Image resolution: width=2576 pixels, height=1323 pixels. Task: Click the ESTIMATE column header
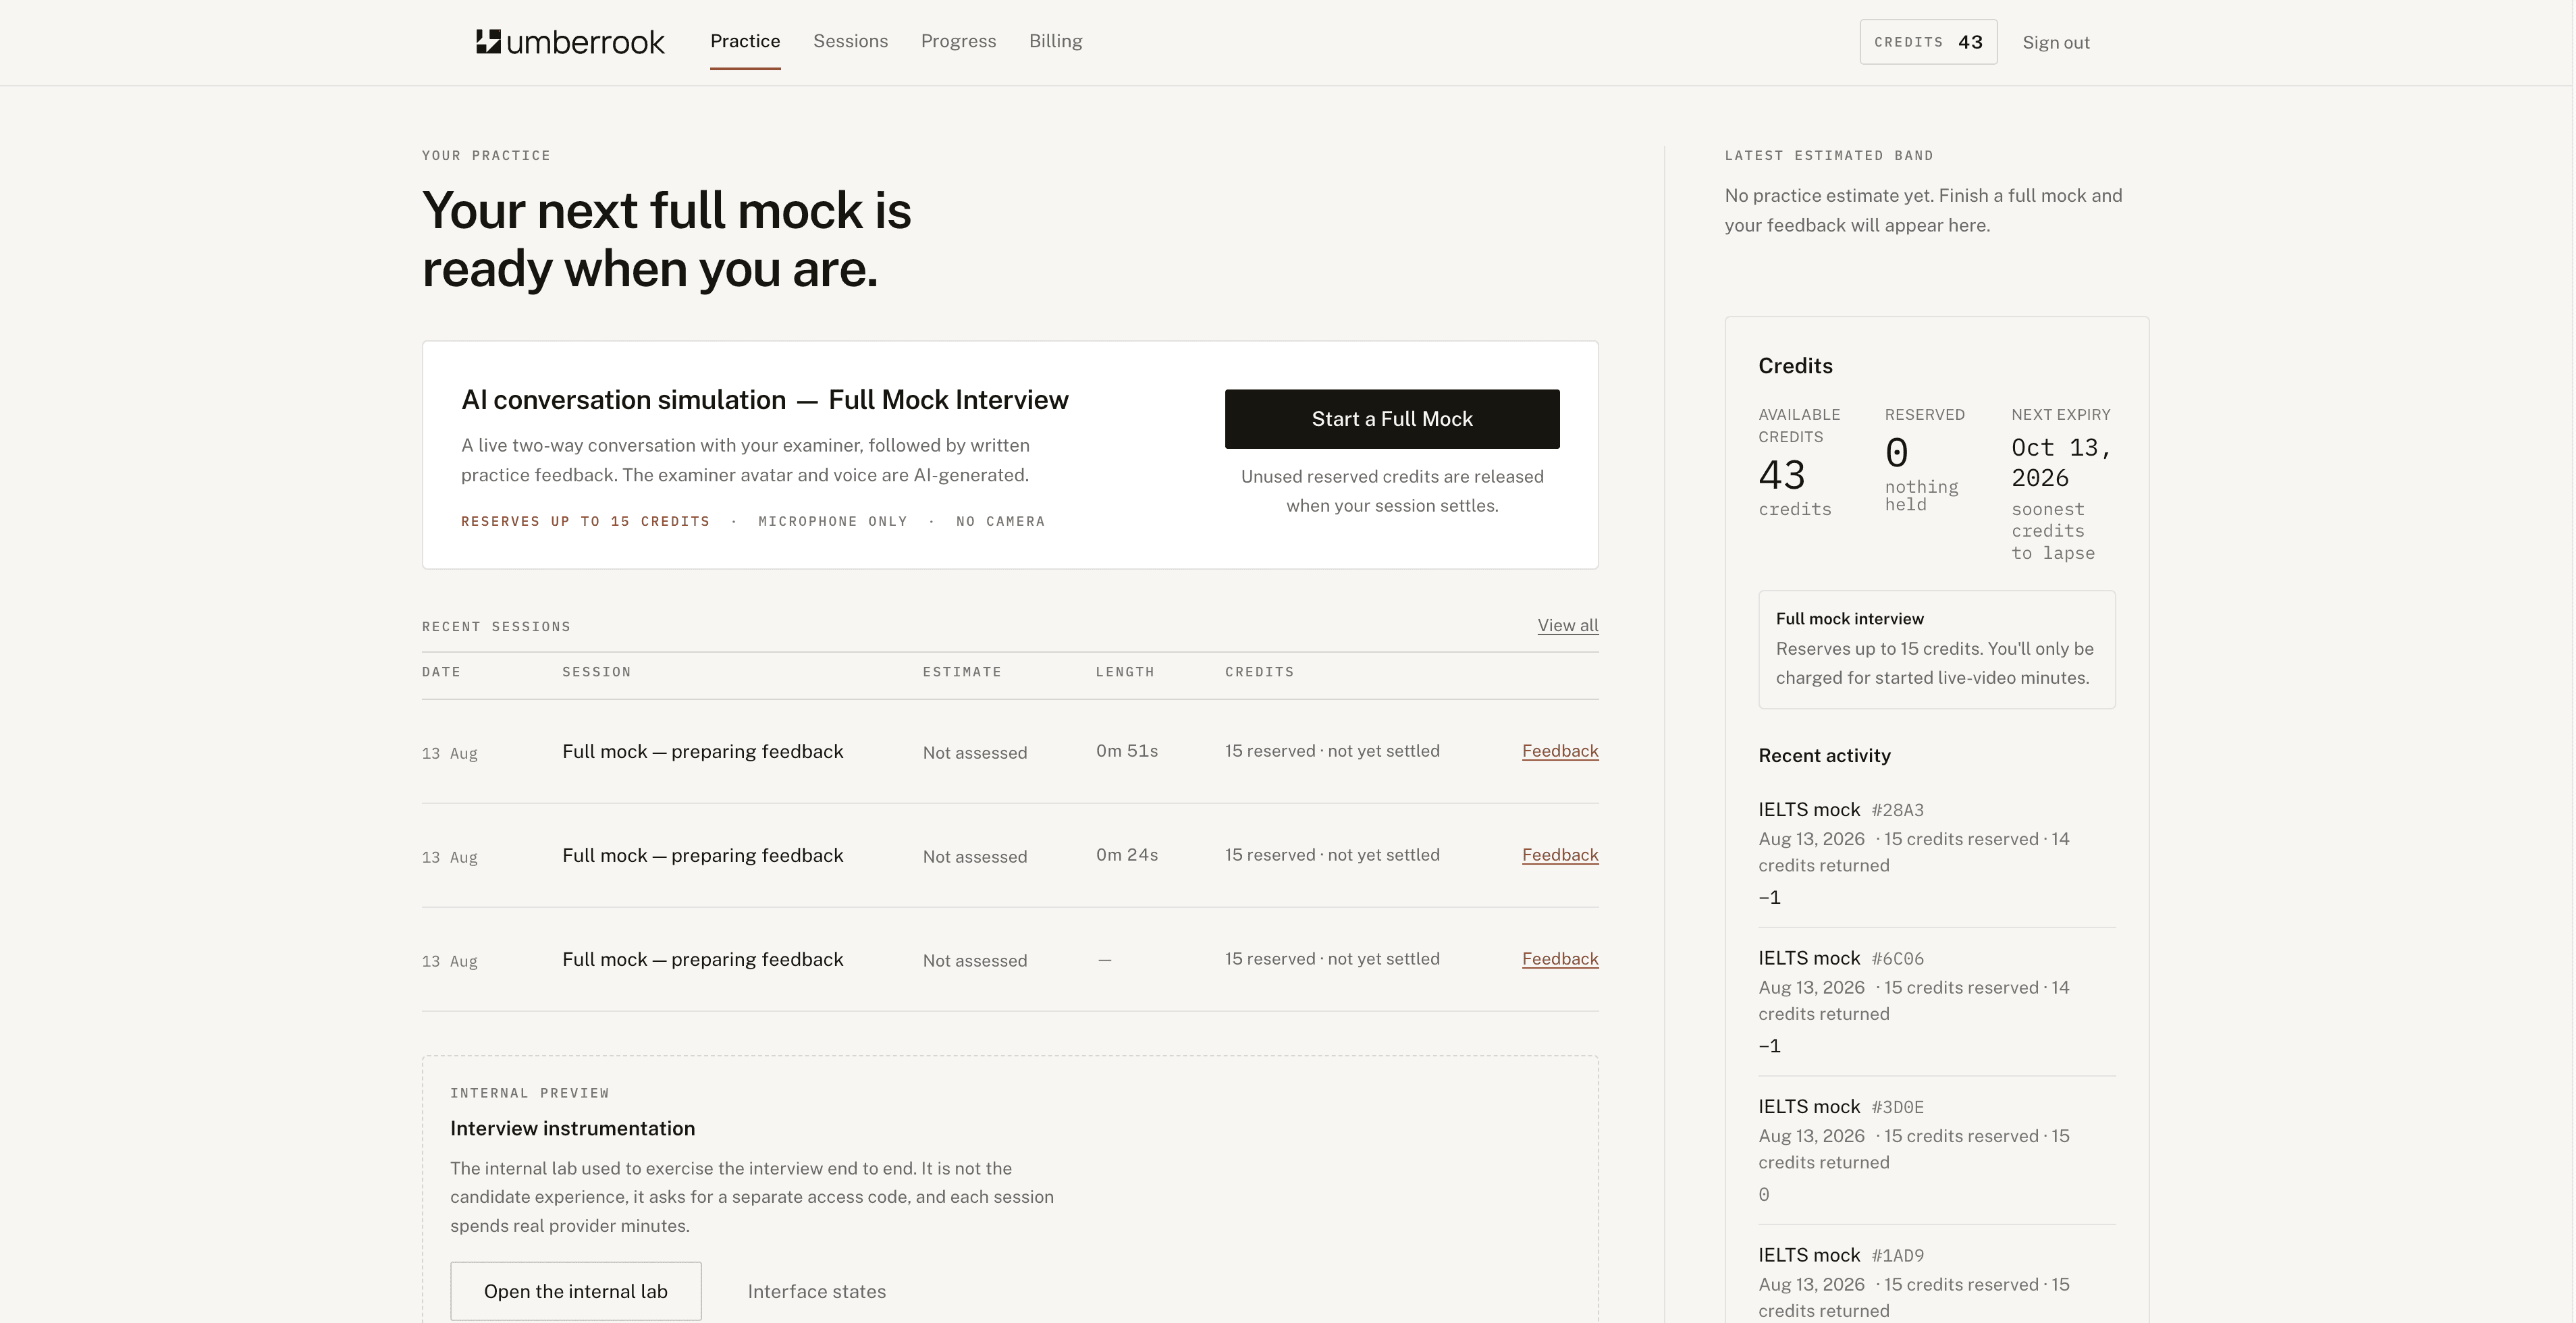(961, 672)
